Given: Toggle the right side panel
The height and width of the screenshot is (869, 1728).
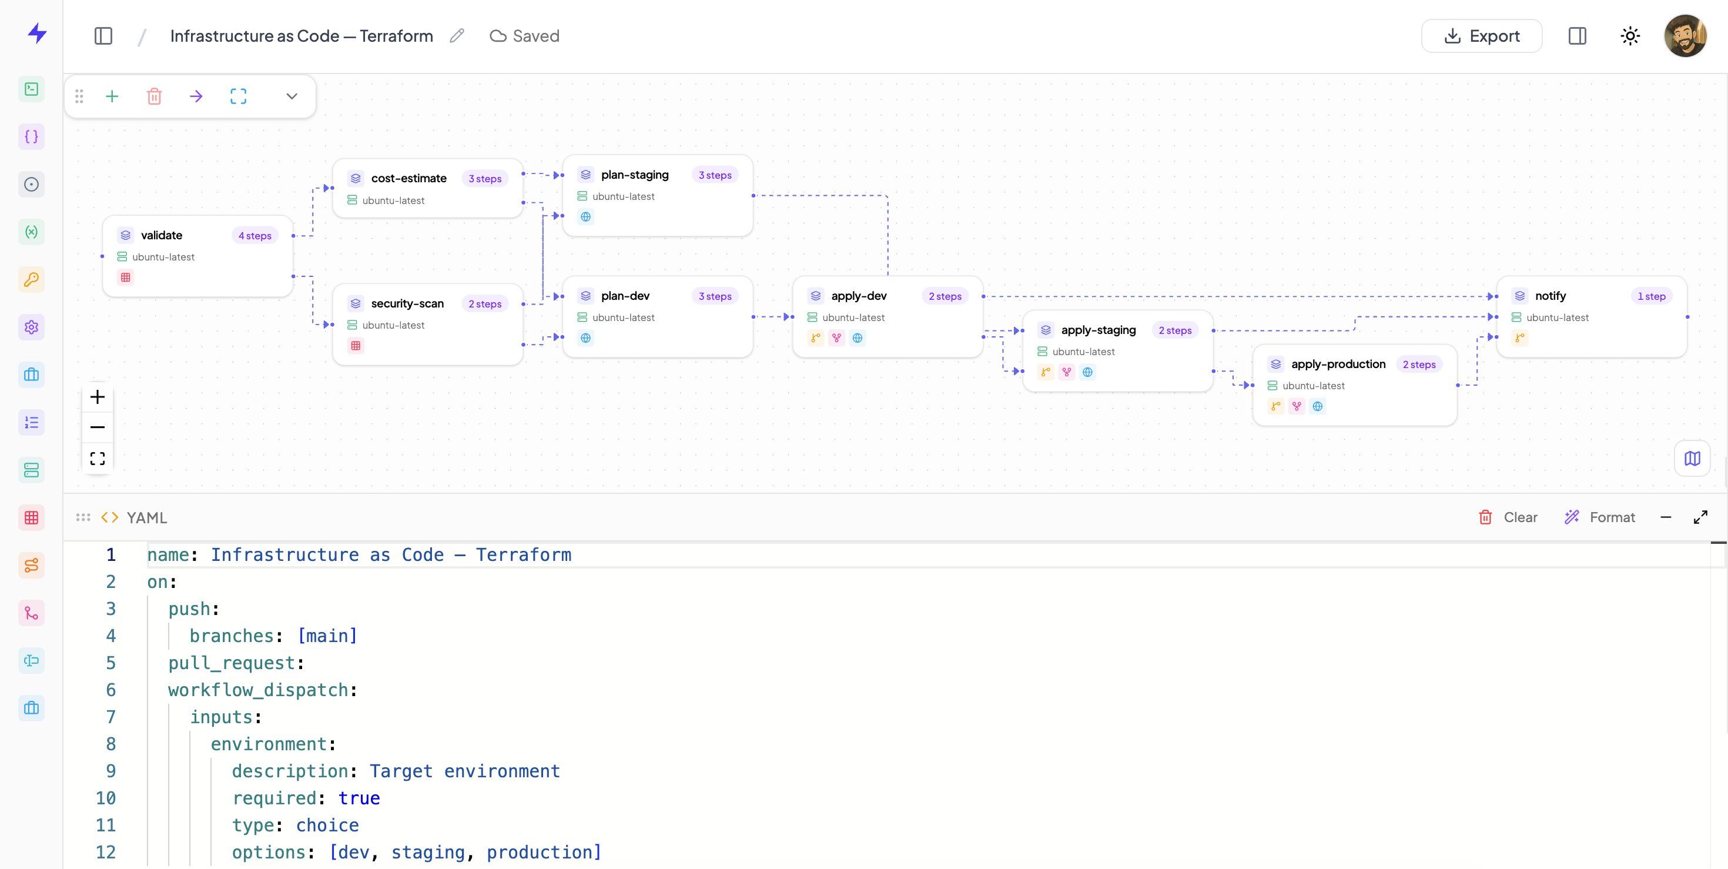Looking at the screenshot, I should point(1577,36).
